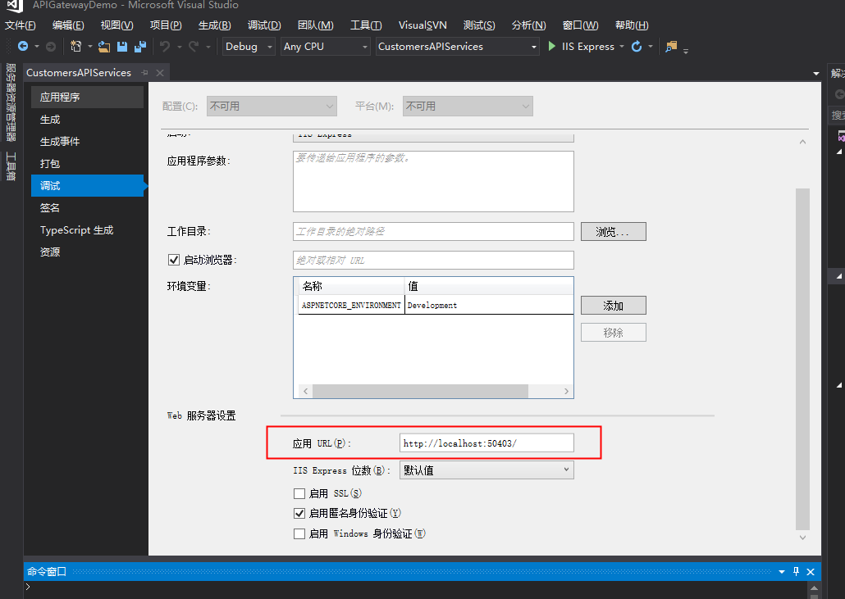Expand the refresh button dropdown arrow

coord(651,46)
